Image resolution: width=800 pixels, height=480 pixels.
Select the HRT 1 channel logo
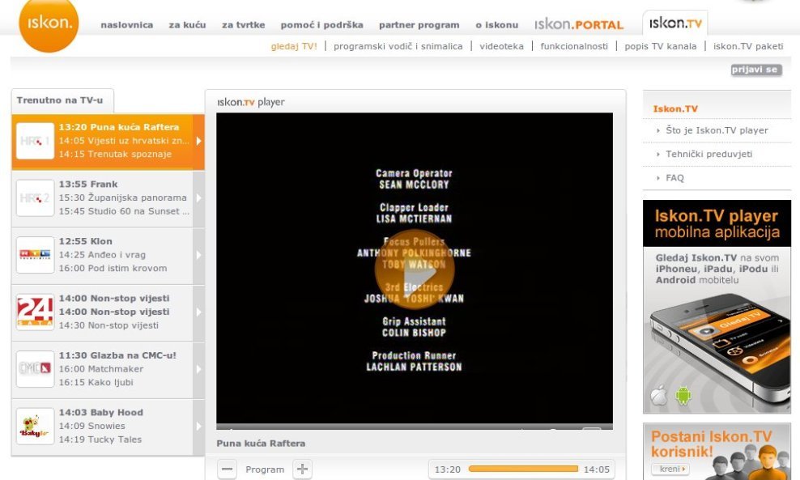click(x=35, y=141)
